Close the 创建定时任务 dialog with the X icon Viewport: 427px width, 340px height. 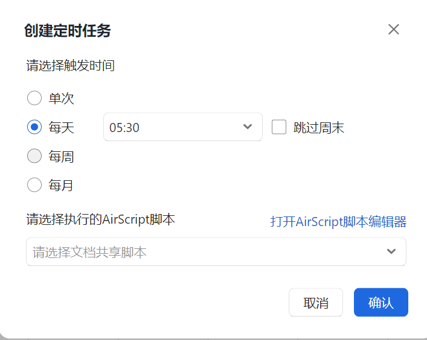point(394,30)
